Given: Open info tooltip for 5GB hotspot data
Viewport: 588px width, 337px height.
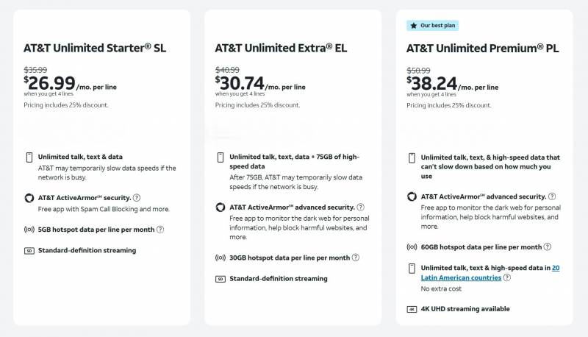Looking at the screenshot, I should tap(160, 230).
